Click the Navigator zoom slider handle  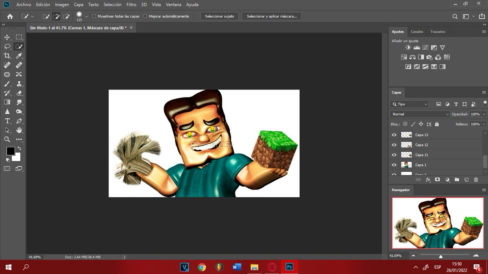[441, 257]
